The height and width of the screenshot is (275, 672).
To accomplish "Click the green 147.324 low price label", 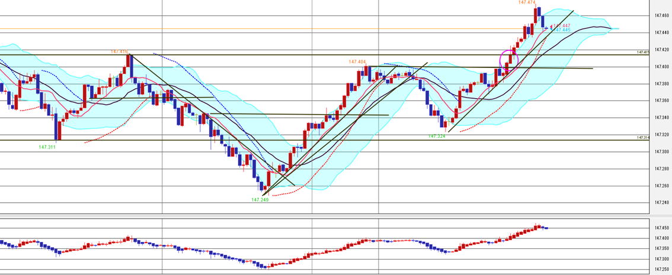I will [437, 136].
